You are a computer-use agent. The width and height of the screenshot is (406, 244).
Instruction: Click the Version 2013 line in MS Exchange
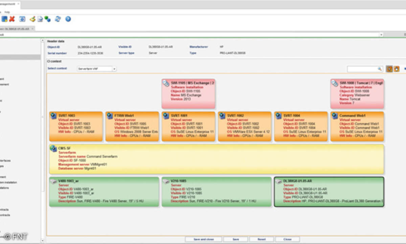point(181,99)
